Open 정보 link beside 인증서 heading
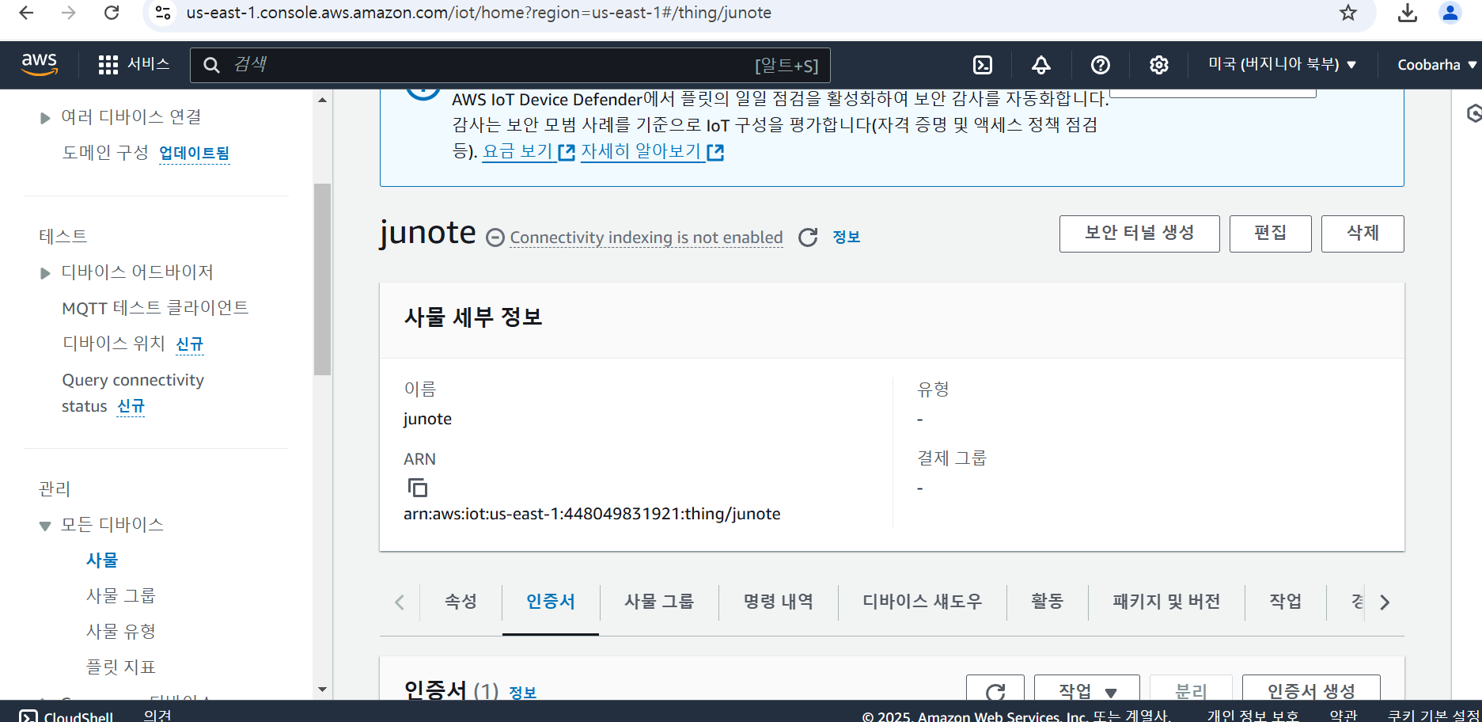 (522, 693)
